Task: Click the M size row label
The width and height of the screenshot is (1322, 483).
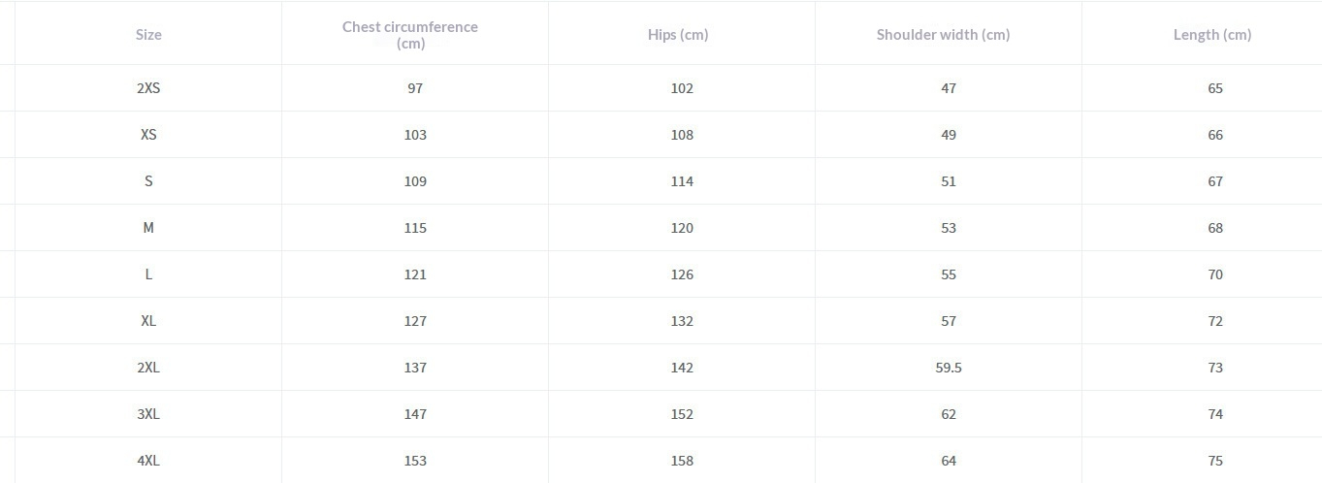Action: (148, 228)
